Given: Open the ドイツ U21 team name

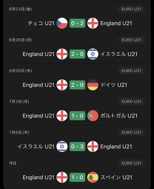Looking at the screenshot, I should pyautogui.click(x=114, y=85).
